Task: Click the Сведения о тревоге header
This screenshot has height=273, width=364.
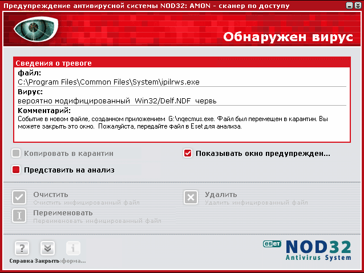Action: tap(54, 63)
